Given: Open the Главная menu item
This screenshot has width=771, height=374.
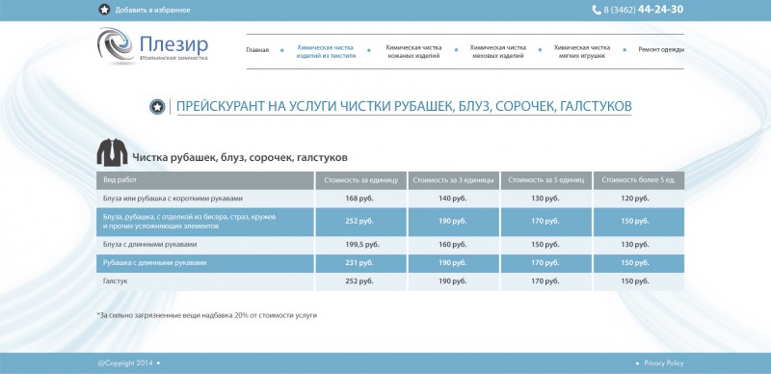Looking at the screenshot, I should 257,50.
